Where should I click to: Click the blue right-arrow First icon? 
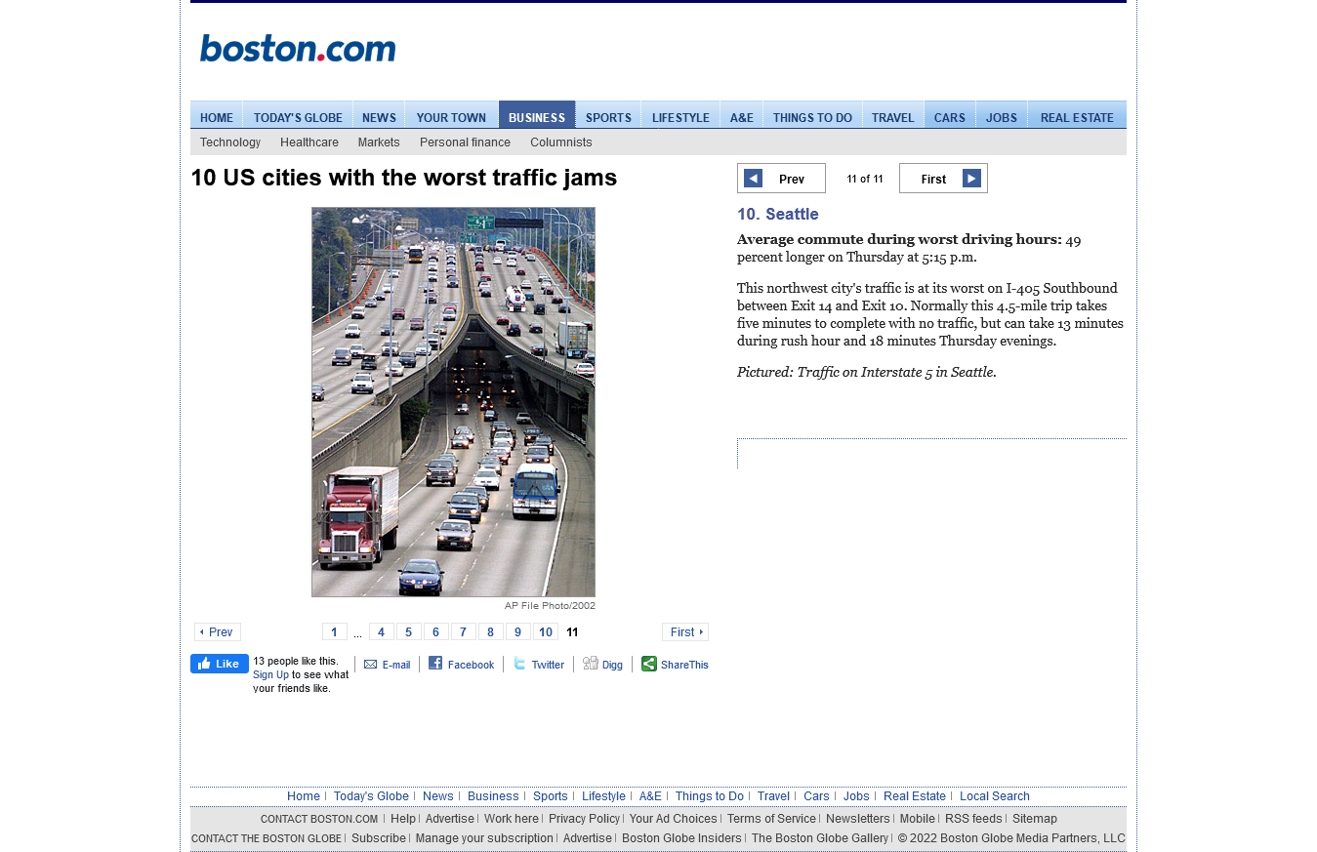coord(971,178)
